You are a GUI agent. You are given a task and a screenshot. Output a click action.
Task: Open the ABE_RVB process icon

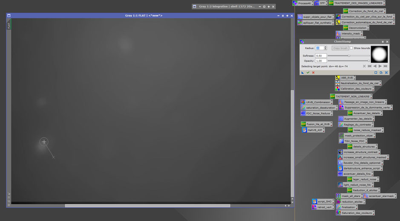(345, 78)
